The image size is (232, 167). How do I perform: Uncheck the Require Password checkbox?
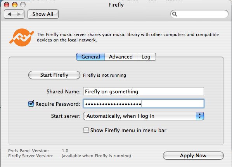tap(31, 103)
